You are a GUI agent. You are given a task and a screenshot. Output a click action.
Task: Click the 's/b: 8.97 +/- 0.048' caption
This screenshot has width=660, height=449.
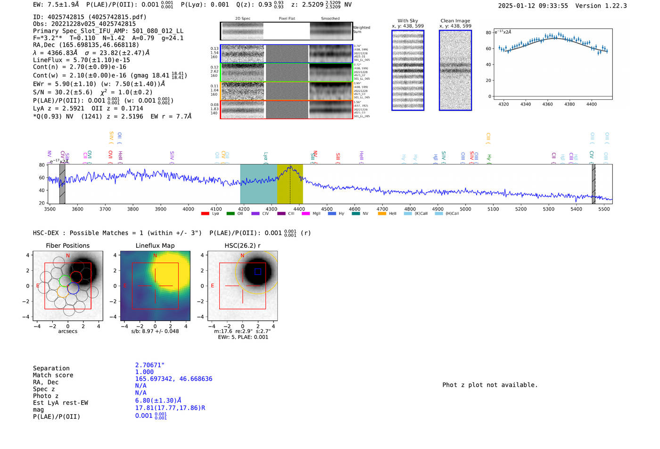pos(155,331)
